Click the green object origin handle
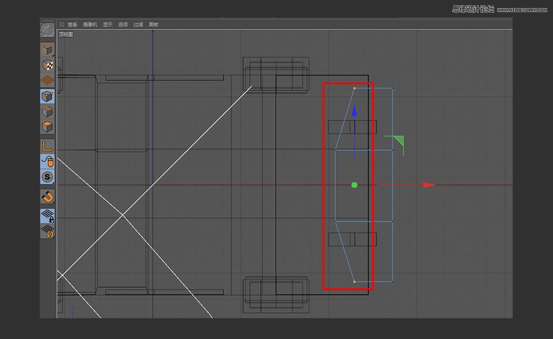The height and width of the screenshot is (339, 553). point(354,184)
